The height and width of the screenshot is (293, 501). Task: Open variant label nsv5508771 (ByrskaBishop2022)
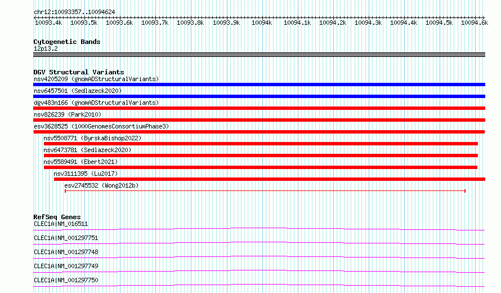click(x=92, y=138)
